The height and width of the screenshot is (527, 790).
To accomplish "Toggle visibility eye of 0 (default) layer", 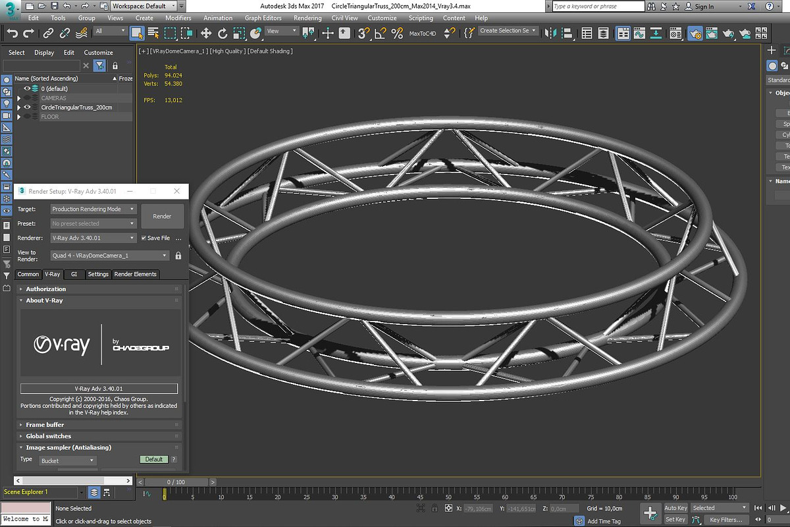I will (27, 88).
